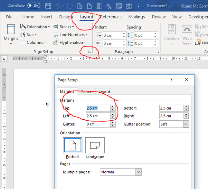Click the gear form icon in quick access toolbar

point(119,6)
